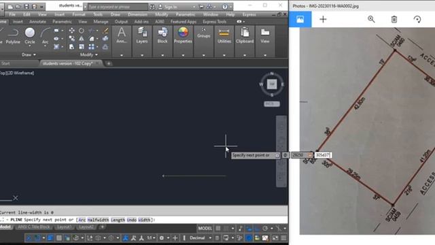Click the keyword search input field
Viewport: 435px width, 245px height.
tap(118, 7)
